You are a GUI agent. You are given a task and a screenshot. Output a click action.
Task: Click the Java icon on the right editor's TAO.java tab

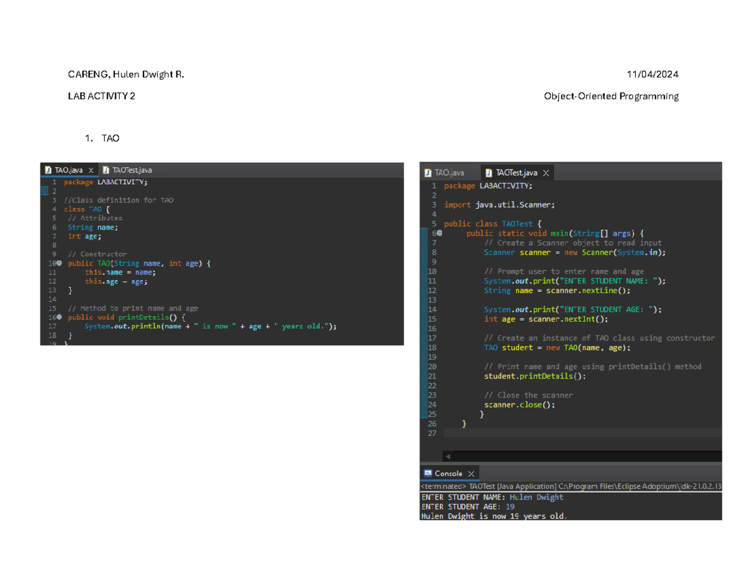[428, 172]
